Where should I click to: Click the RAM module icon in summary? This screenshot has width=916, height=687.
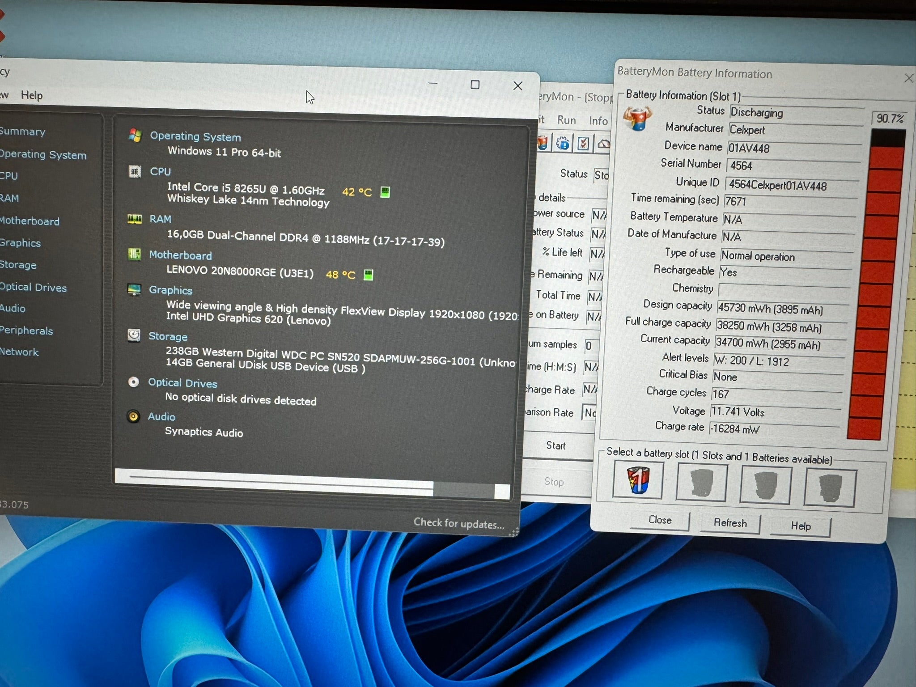pyautogui.click(x=134, y=219)
